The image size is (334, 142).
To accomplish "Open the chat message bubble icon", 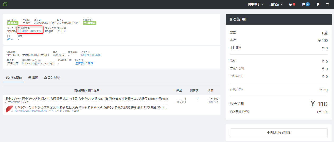I will pos(318,4).
